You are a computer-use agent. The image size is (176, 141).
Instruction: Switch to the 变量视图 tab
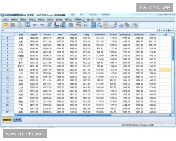pyautogui.click(x=17, y=120)
